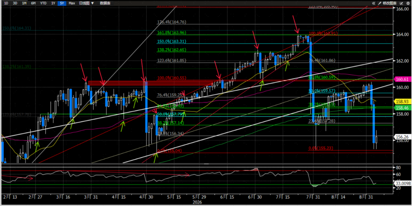The width and height of the screenshot is (412, 206).
Task: Click the 2026 year label
Action: click(197, 202)
